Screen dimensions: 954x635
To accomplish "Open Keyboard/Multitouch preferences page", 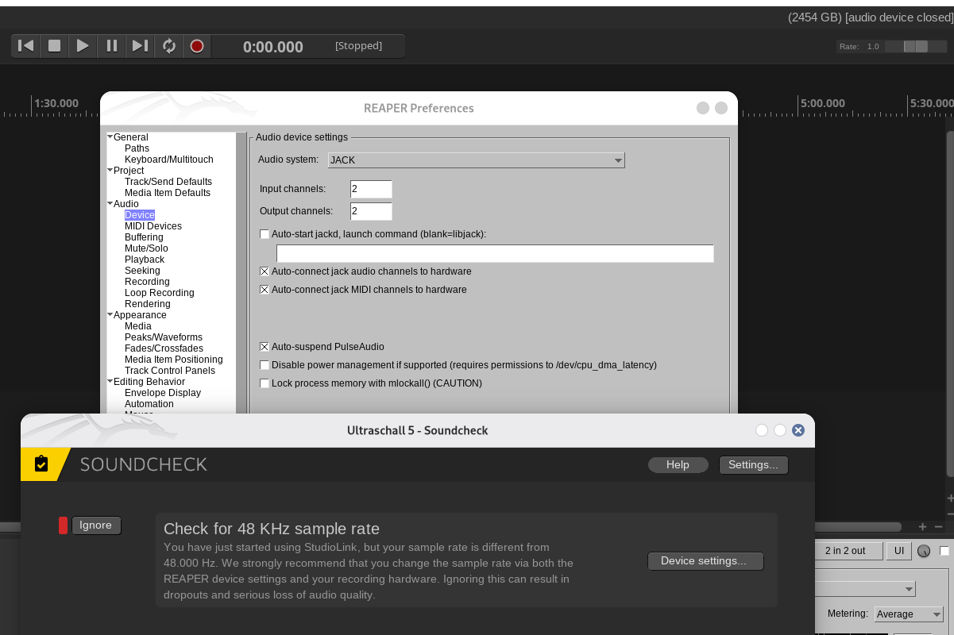I will click(169, 160).
